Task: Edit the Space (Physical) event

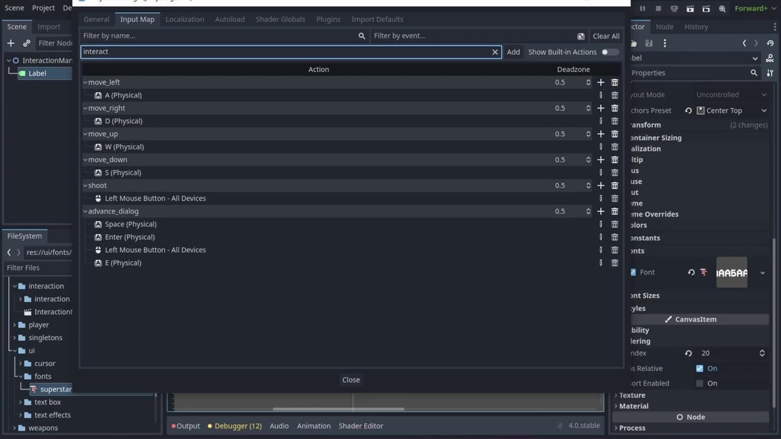Action: (600, 224)
